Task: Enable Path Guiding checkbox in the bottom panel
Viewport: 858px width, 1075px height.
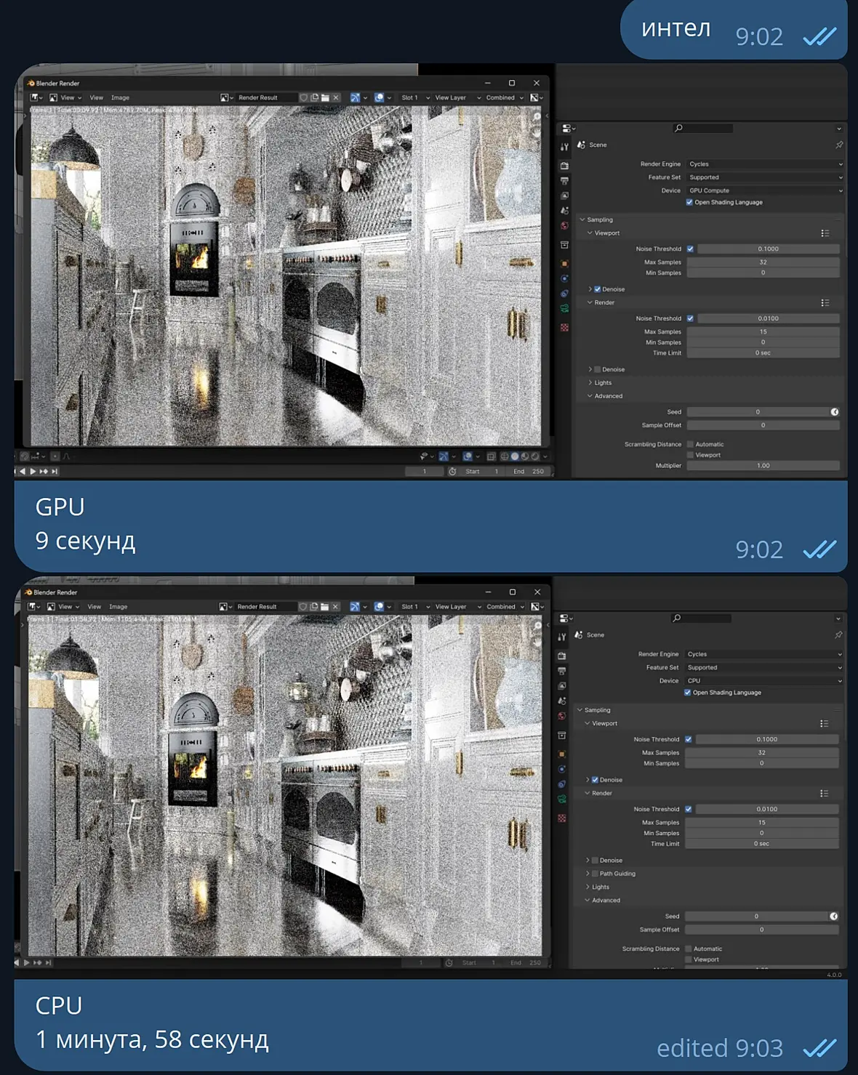Action: (595, 874)
